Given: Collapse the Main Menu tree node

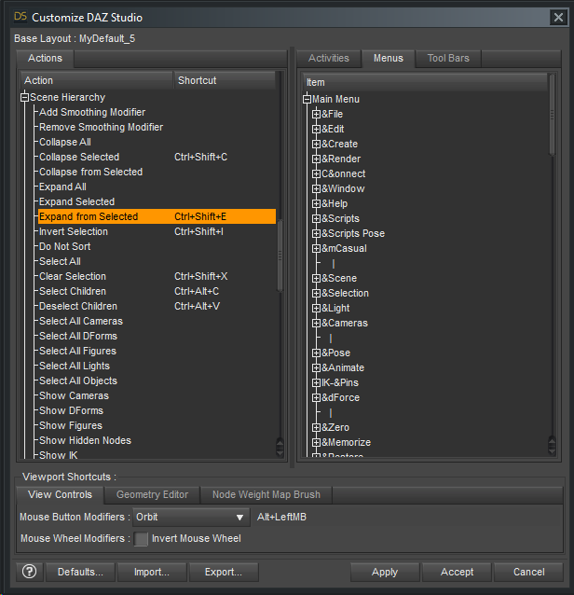Looking at the screenshot, I should [307, 100].
